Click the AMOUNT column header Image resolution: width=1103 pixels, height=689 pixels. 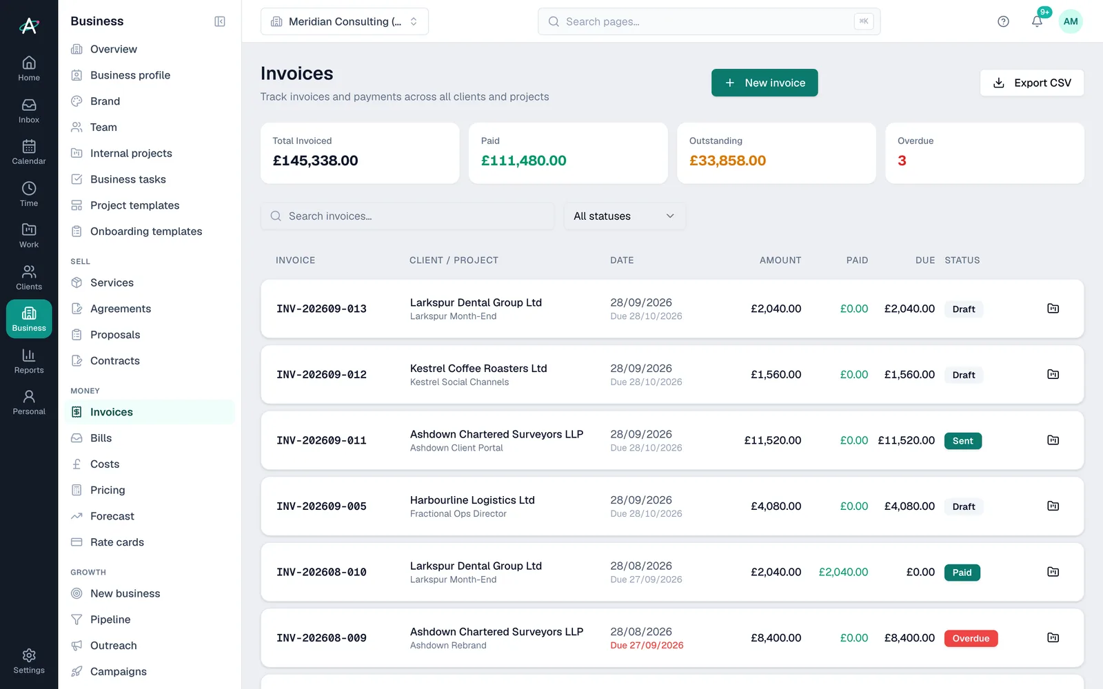[x=780, y=260]
